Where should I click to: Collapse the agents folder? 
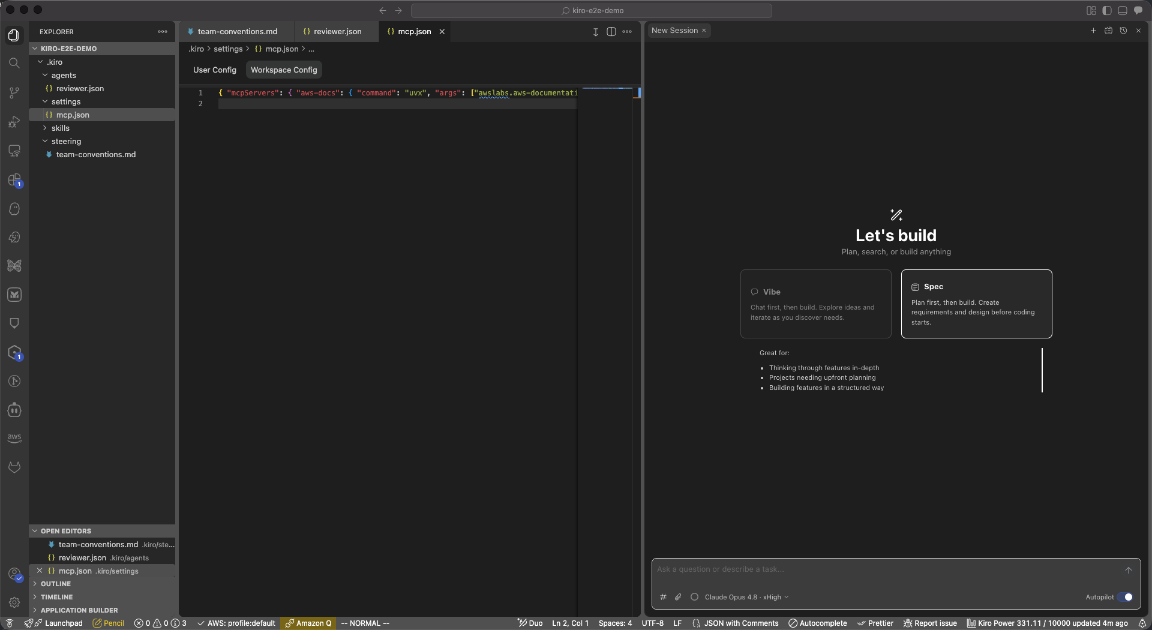(x=45, y=75)
